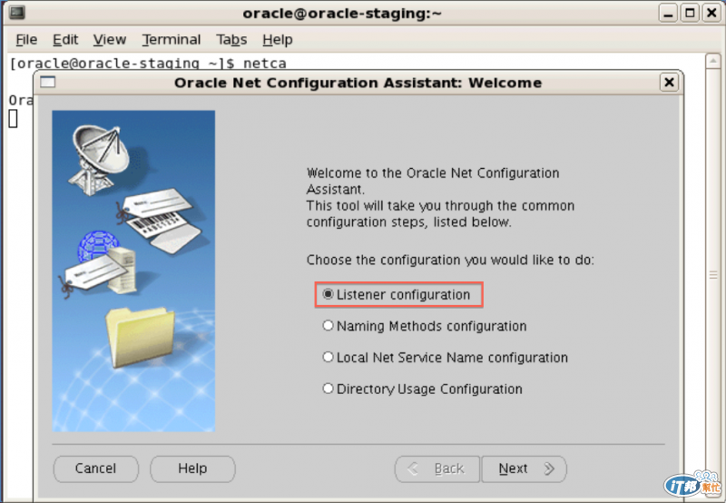The width and height of the screenshot is (726, 503).
Task: Click the terminal scrollbar up arrow
Action: click(x=712, y=61)
